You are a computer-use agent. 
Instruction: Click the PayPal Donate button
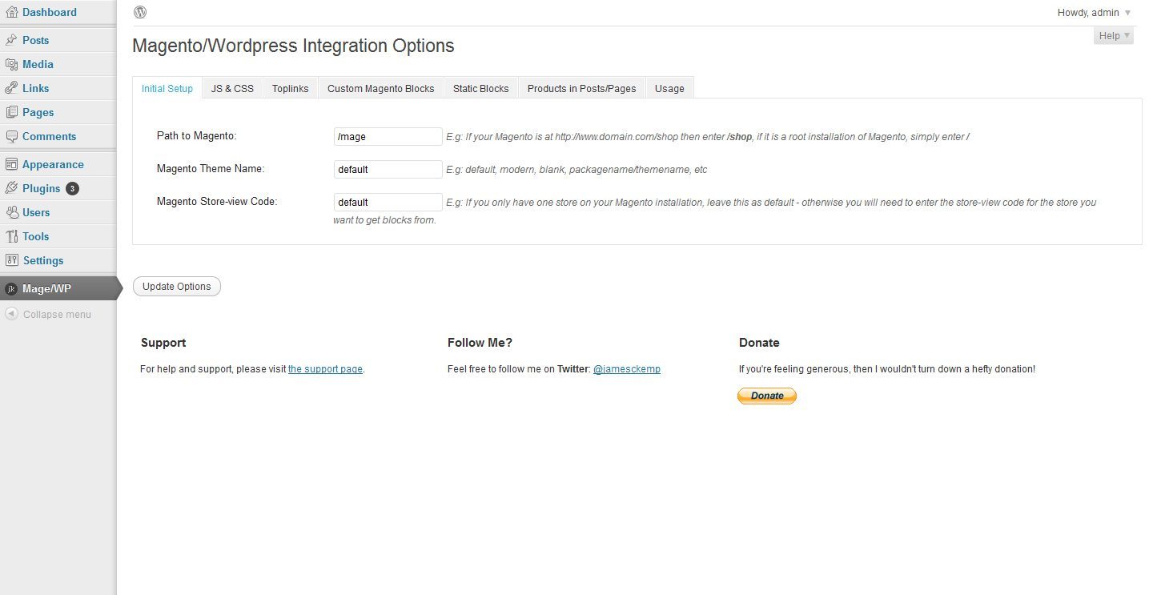[x=766, y=396]
